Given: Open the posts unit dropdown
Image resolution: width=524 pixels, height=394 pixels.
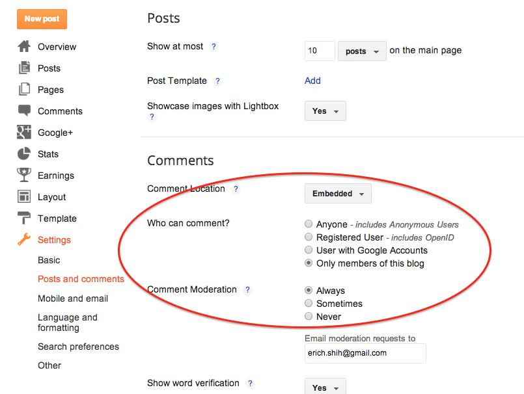Looking at the screenshot, I should pyautogui.click(x=362, y=51).
